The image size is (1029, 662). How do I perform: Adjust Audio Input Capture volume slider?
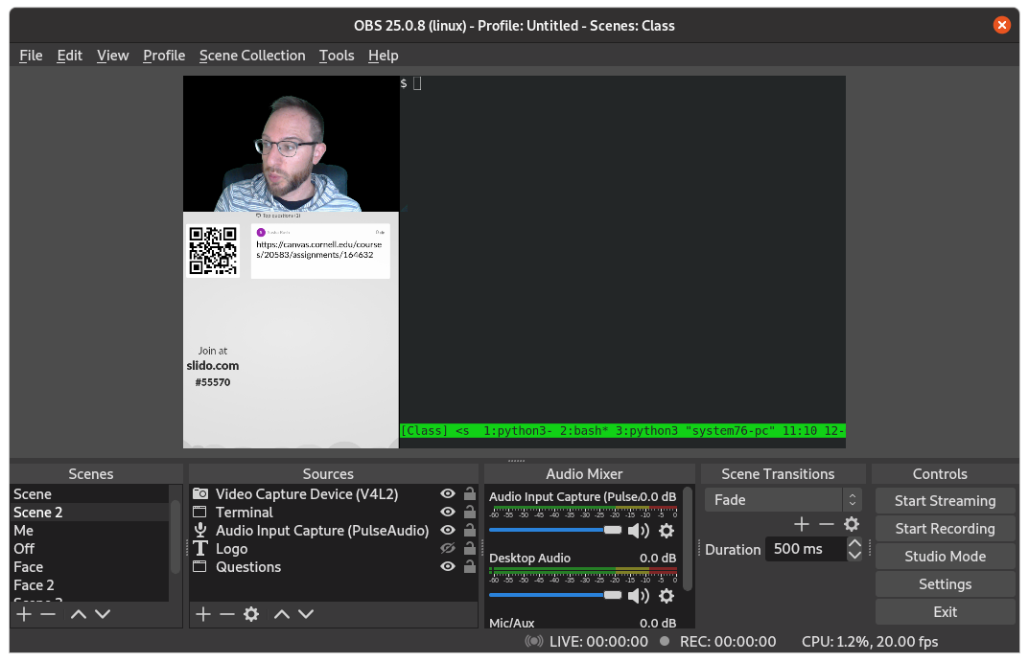coord(555,530)
